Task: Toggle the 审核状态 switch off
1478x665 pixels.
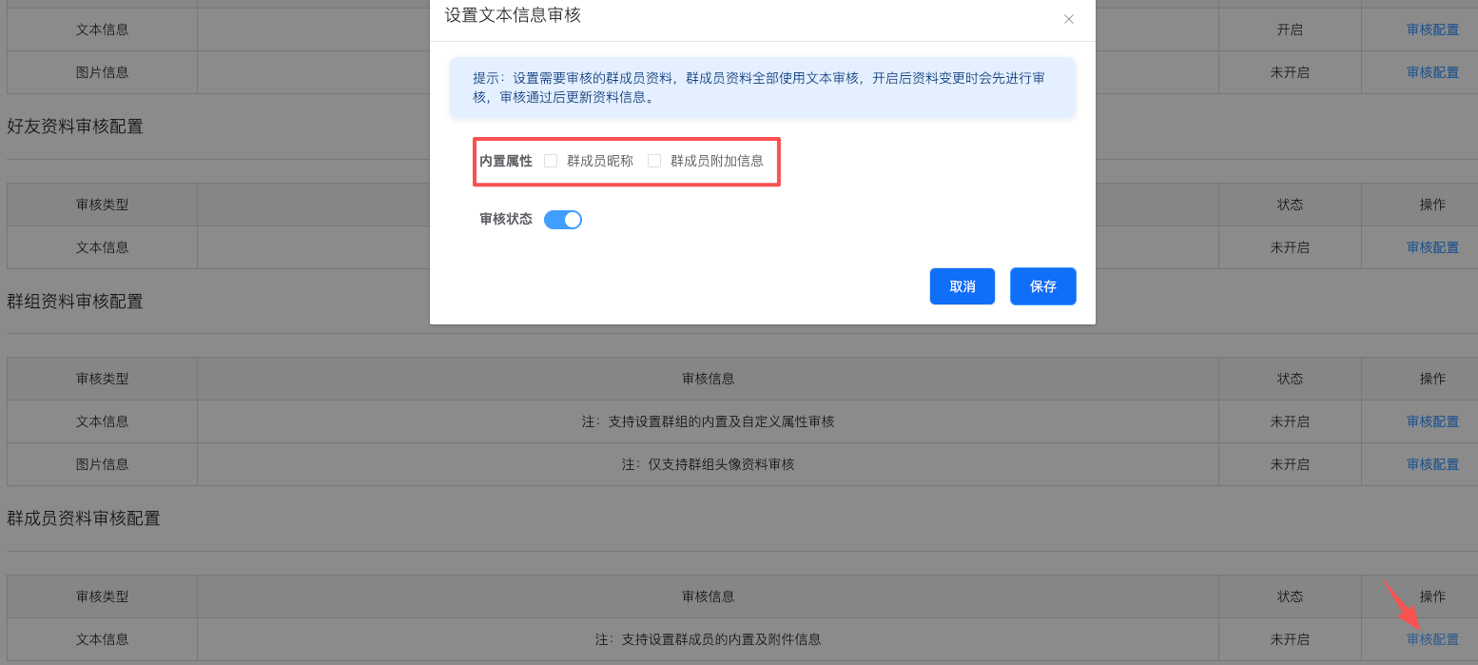Action: 563,220
